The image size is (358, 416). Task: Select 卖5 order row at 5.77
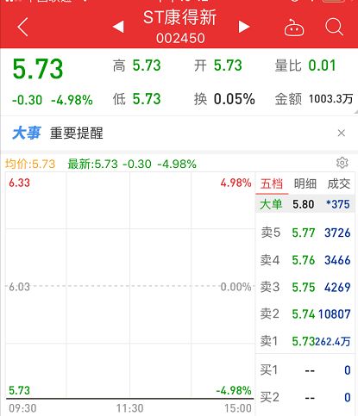pos(305,233)
